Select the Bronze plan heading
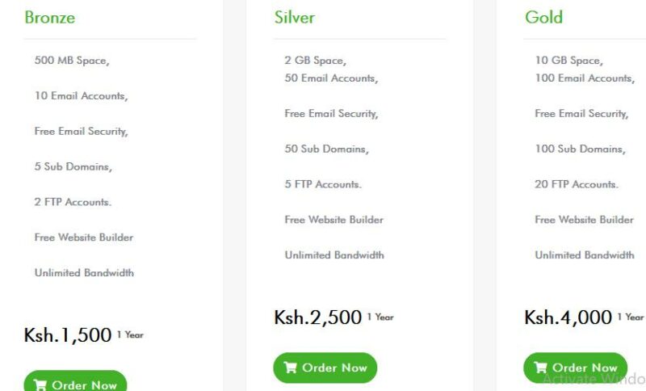 point(50,17)
